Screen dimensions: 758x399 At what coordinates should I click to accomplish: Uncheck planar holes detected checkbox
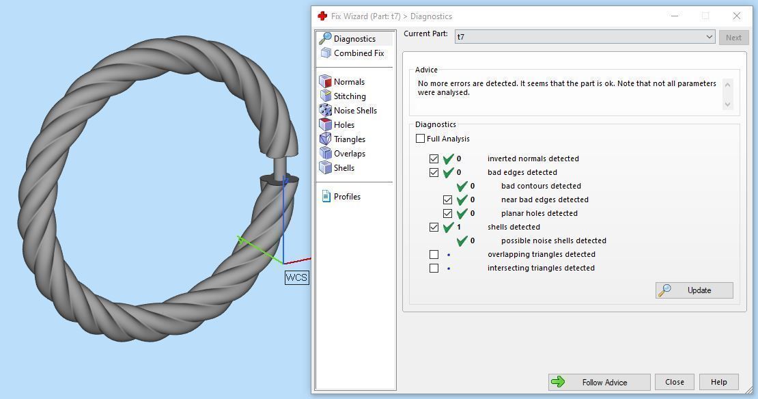(x=448, y=213)
